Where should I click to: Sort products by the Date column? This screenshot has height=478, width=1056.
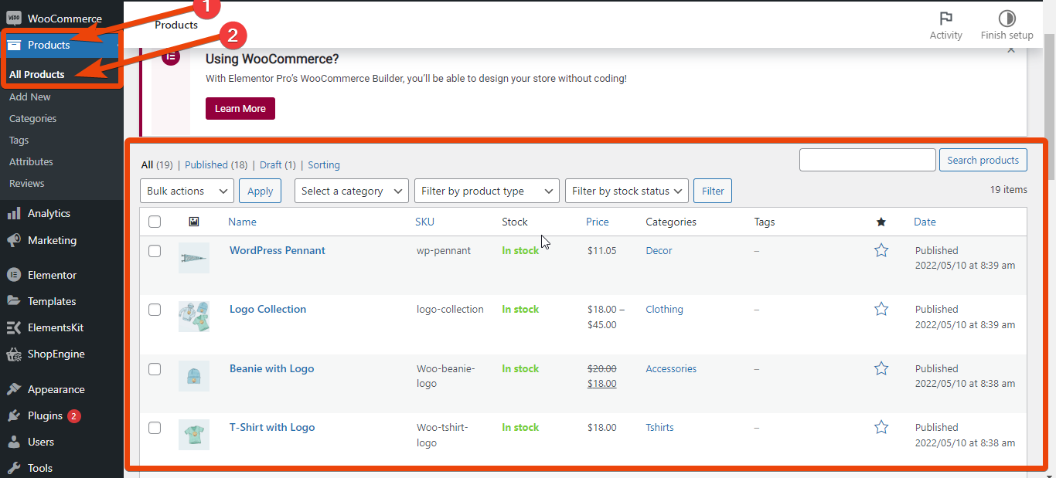[925, 222]
